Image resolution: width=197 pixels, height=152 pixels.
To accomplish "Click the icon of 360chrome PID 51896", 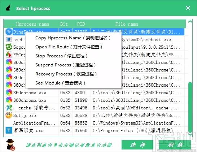I will pyautogui.click(x=9, y=100).
